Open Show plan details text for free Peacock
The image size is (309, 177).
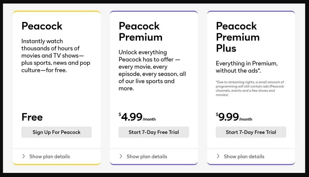(x=49, y=157)
